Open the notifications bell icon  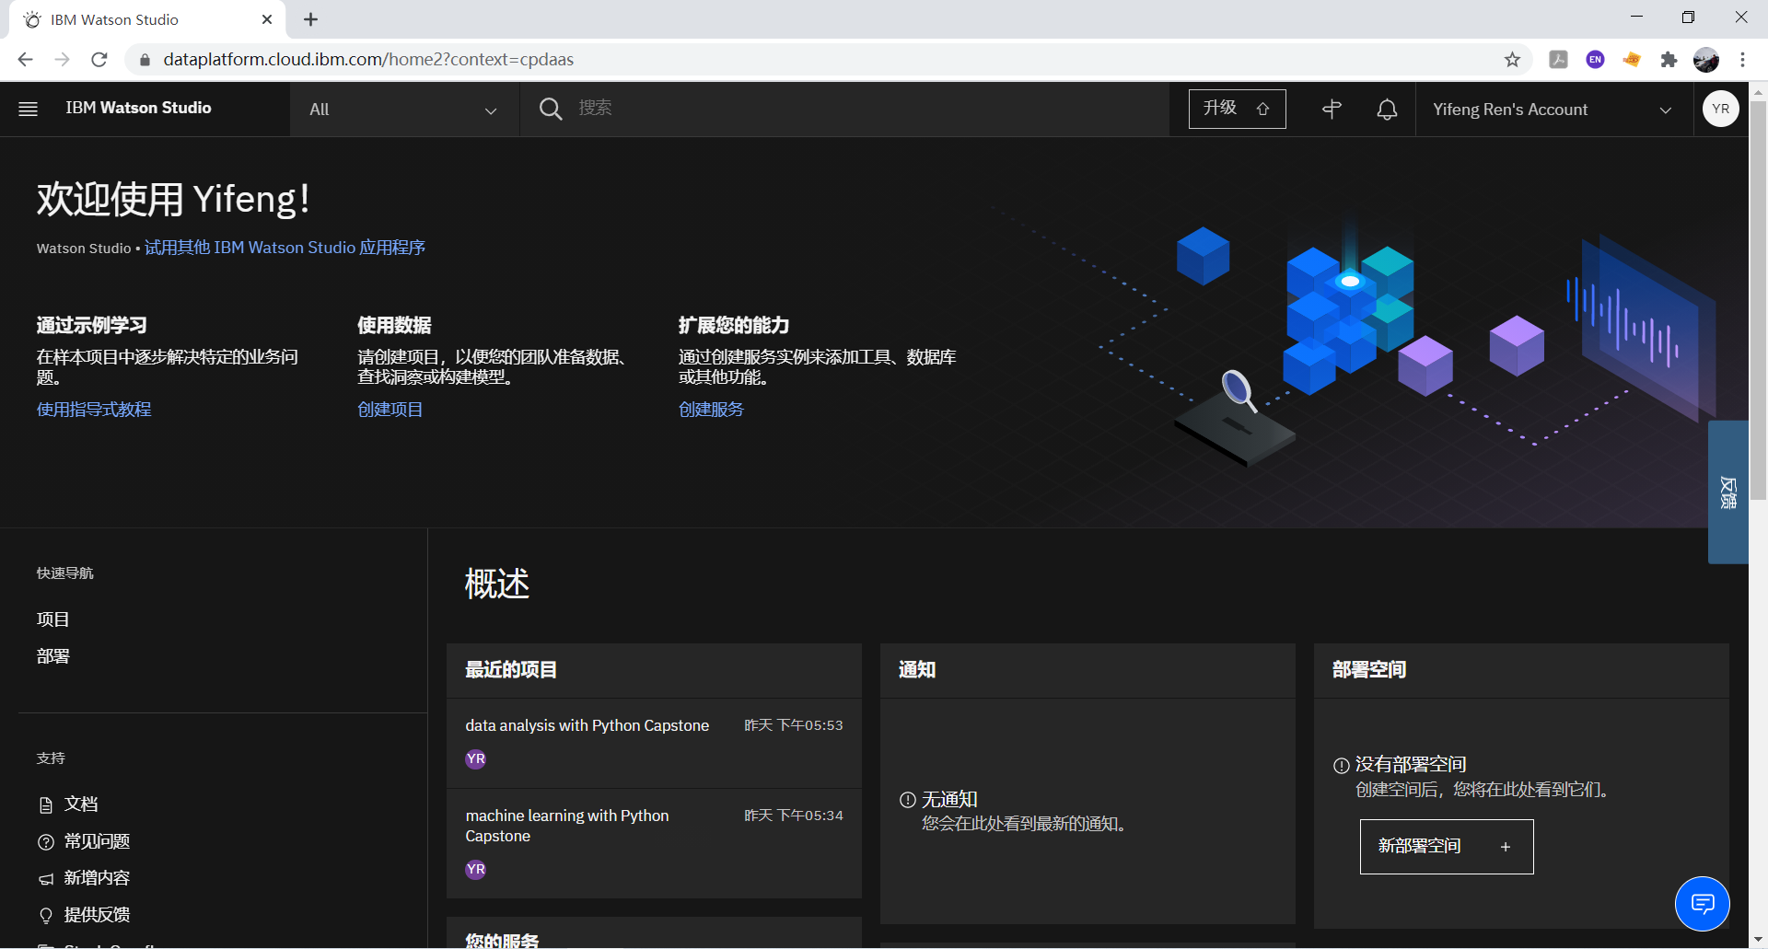1387,110
